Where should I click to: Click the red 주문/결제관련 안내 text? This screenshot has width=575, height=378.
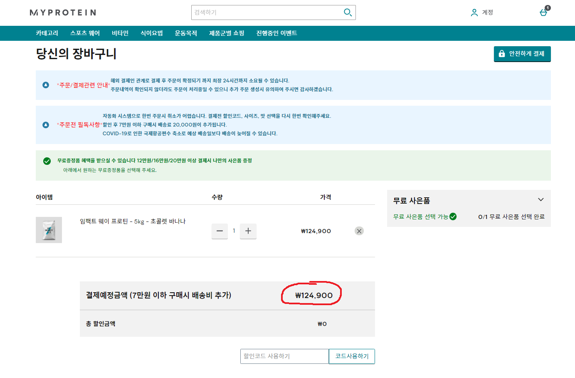pos(84,85)
